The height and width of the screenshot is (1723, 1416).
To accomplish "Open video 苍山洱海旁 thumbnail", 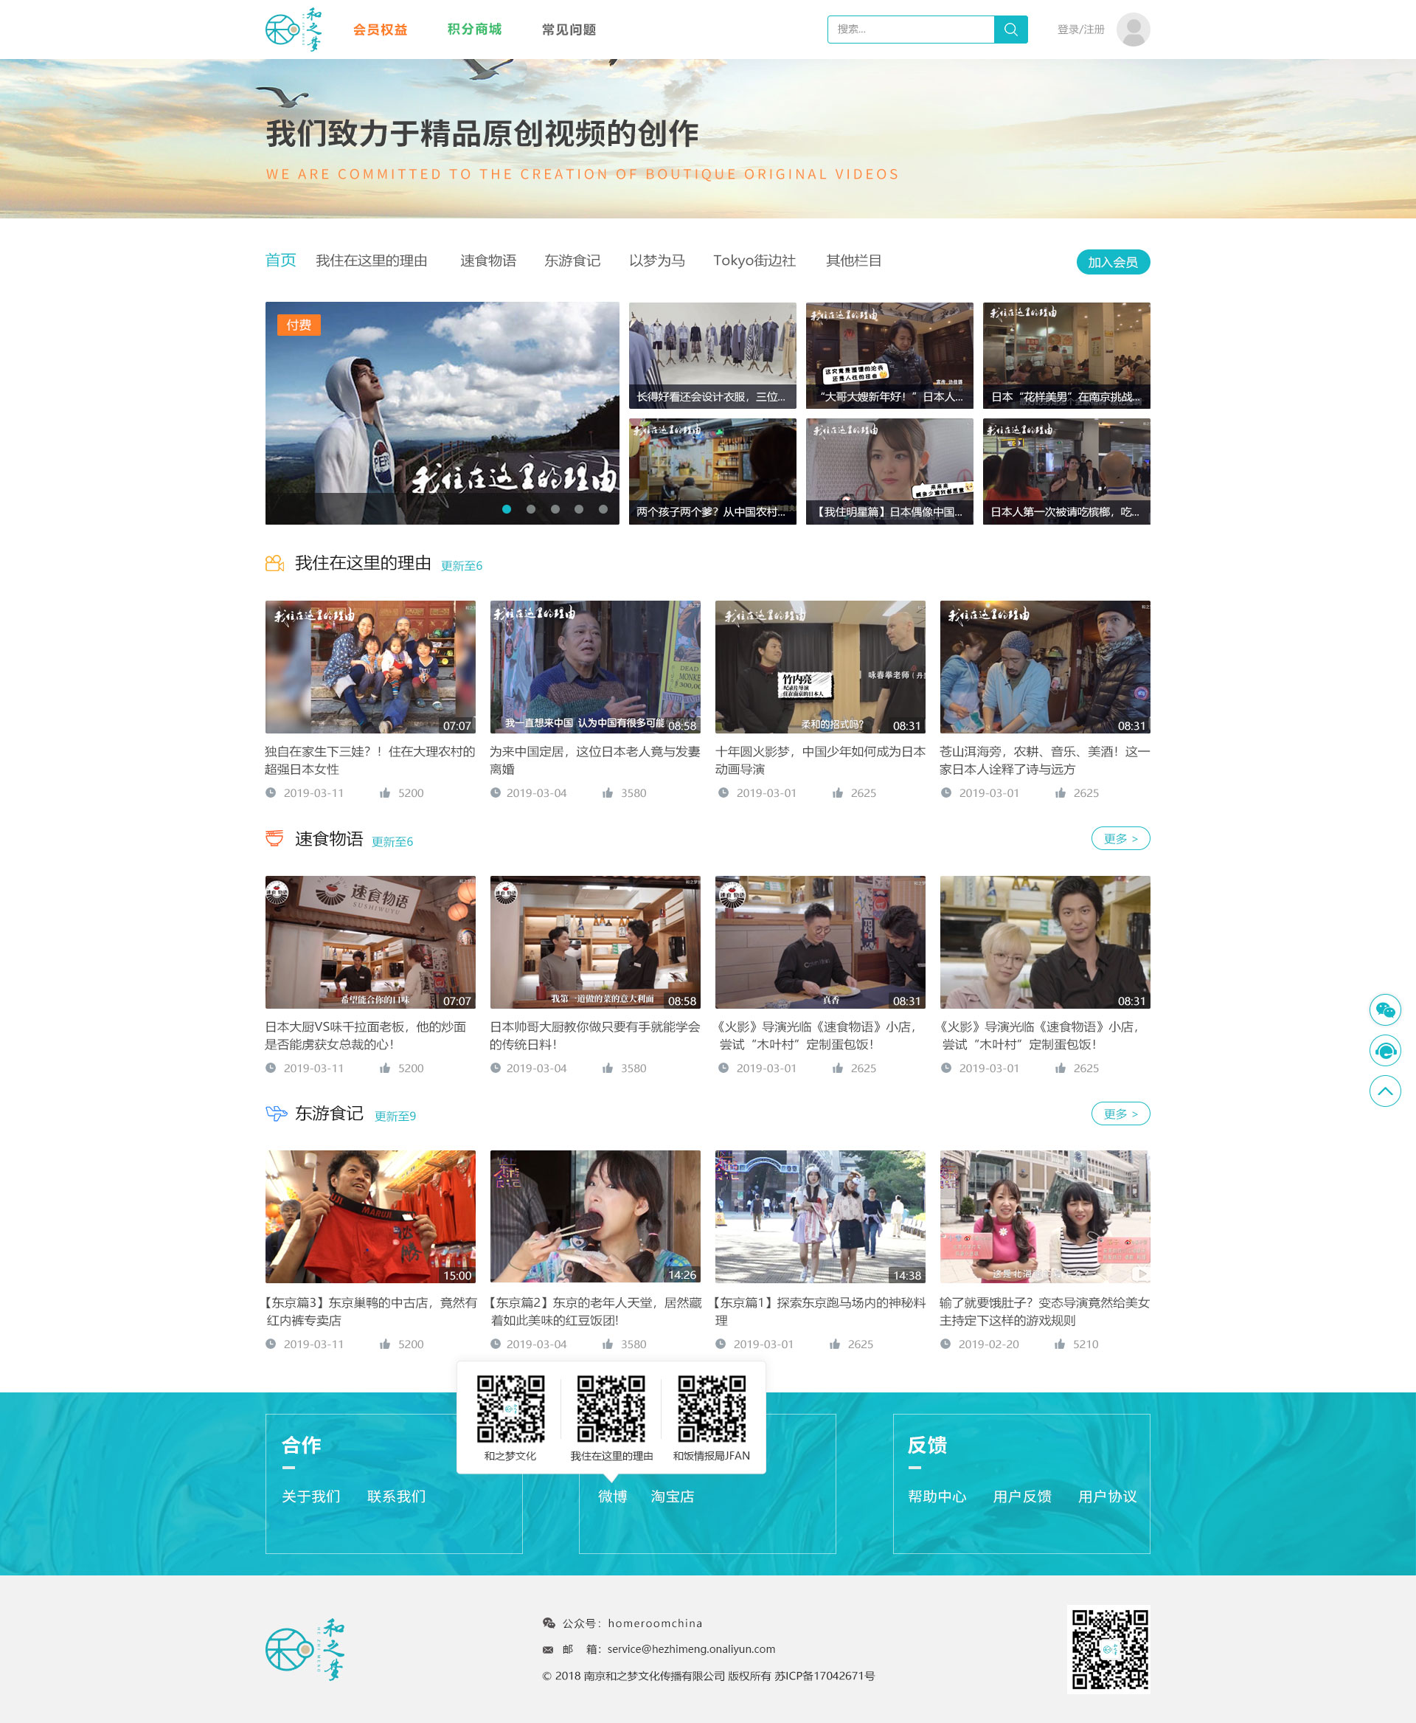I will click(1045, 667).
